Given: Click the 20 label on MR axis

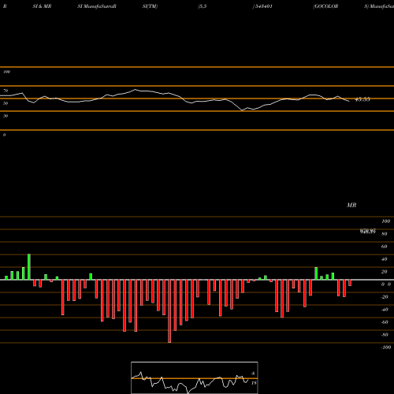Looking at the screenshot, I should tap(385, 272).
